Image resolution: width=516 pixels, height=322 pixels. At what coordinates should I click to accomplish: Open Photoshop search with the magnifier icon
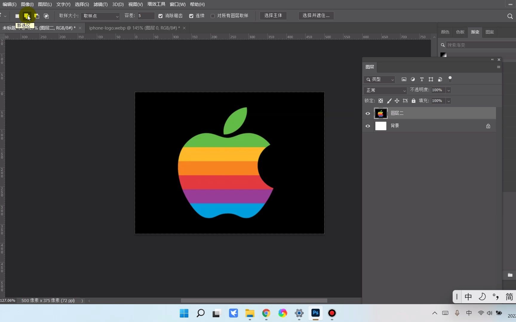(510, 16)
